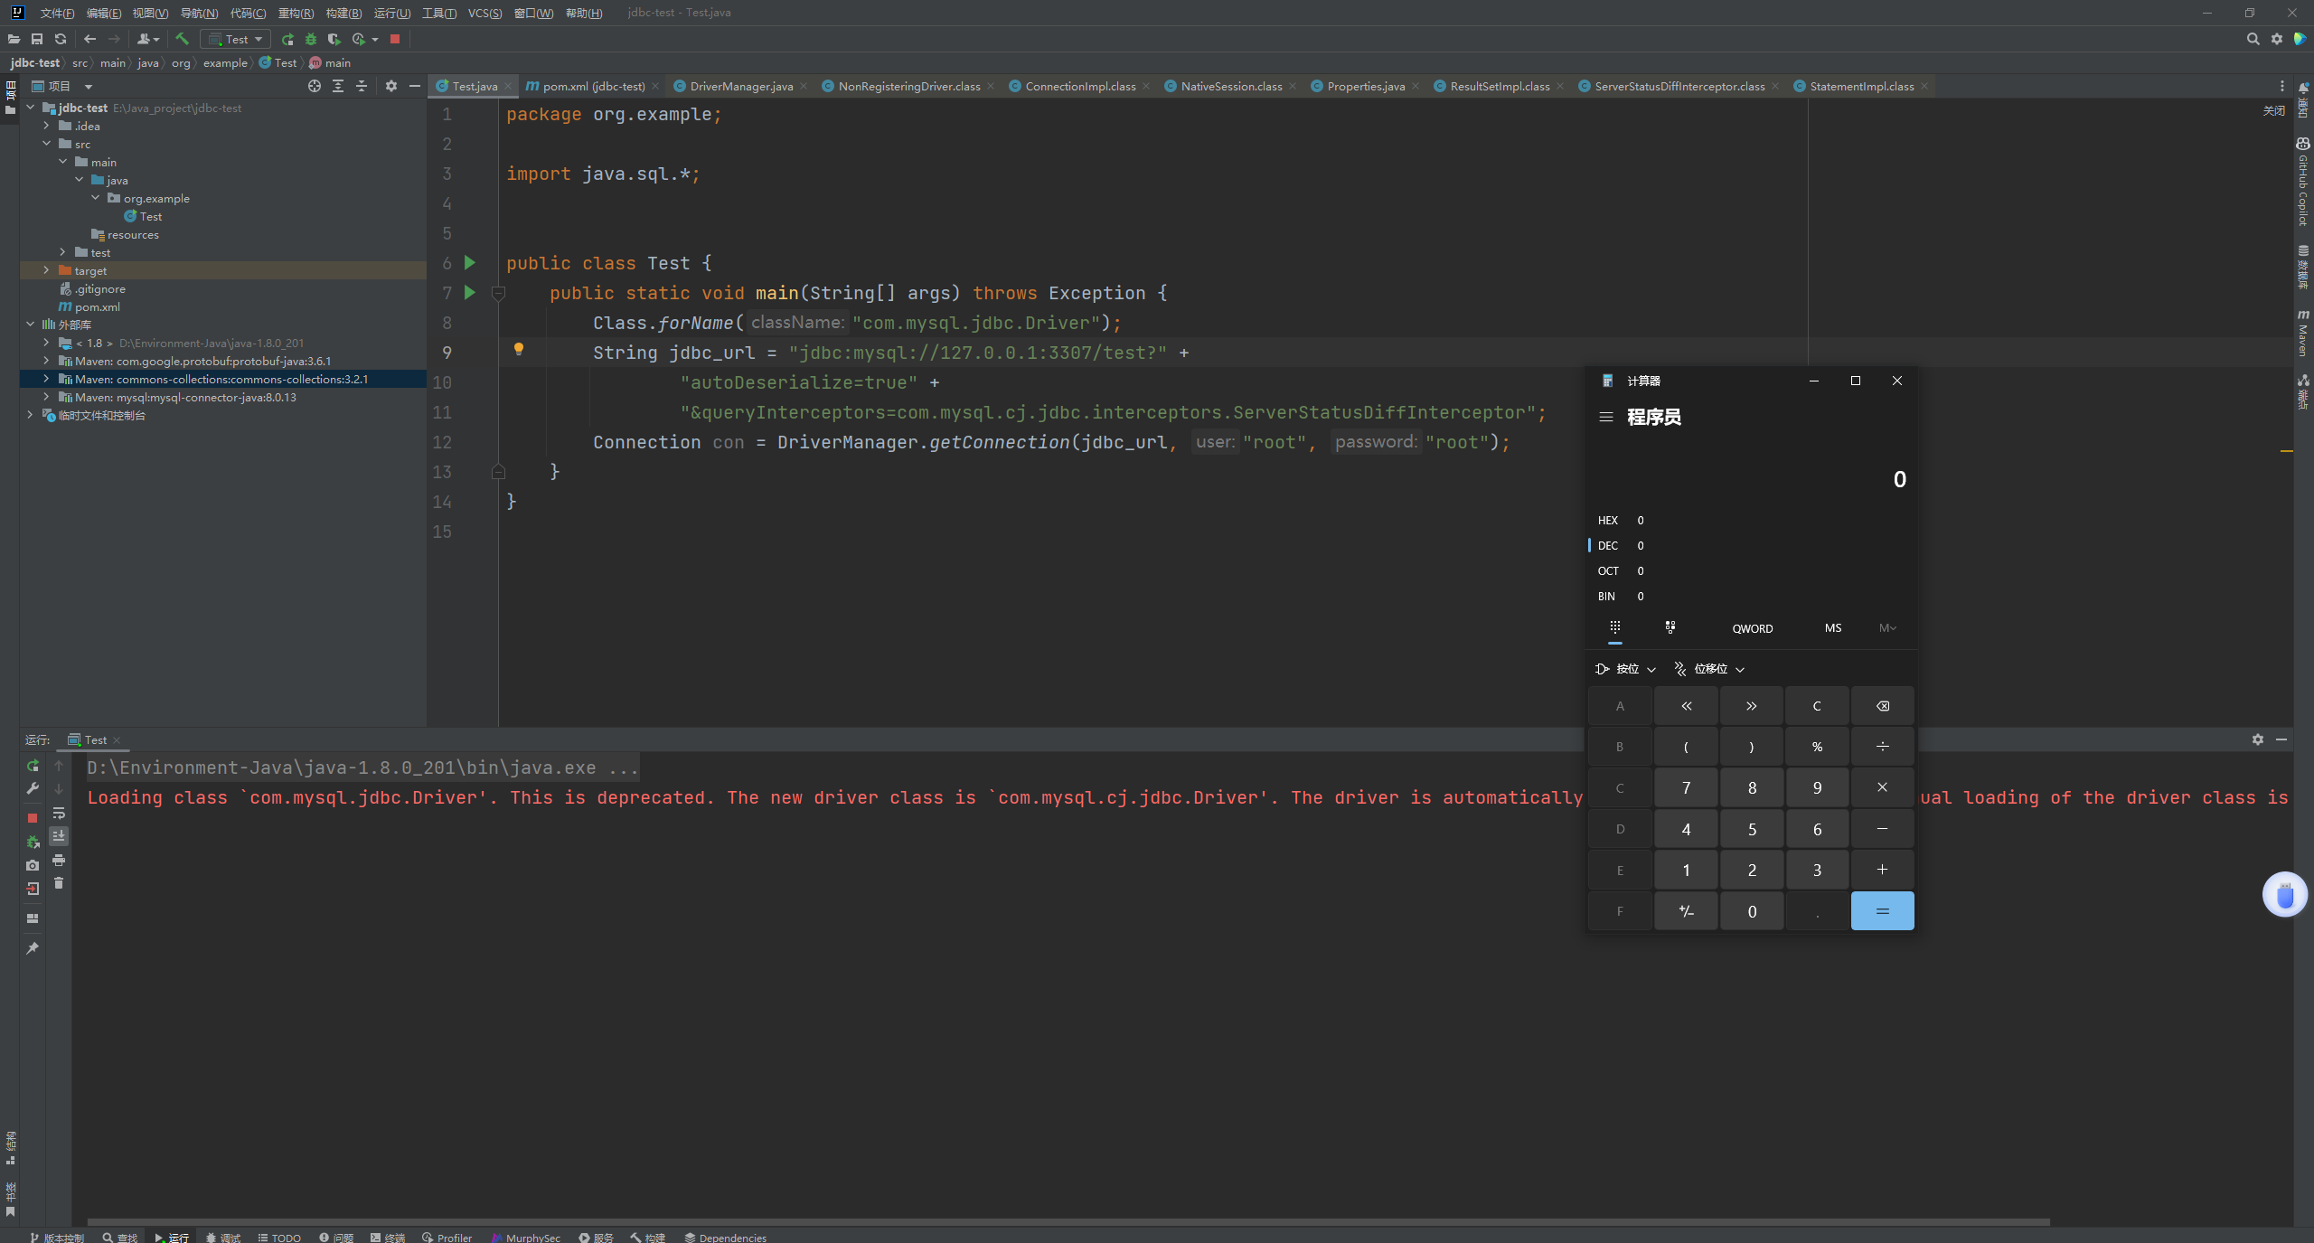Viewport: 2314px width, 1243px height.
Task: Open the Dependencies tool window
Action: [725, 1238]
